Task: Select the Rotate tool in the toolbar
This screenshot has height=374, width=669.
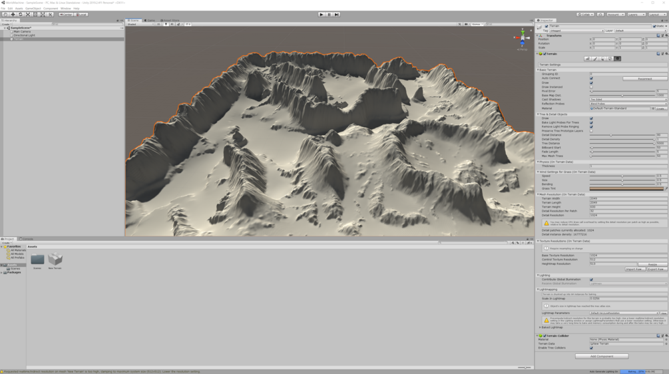Action: 20,15
